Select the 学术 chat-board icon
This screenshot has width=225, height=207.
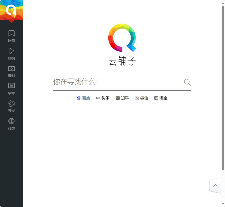[12, 89]
